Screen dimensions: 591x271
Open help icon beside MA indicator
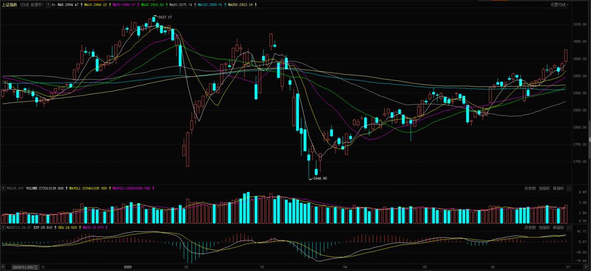48,4
